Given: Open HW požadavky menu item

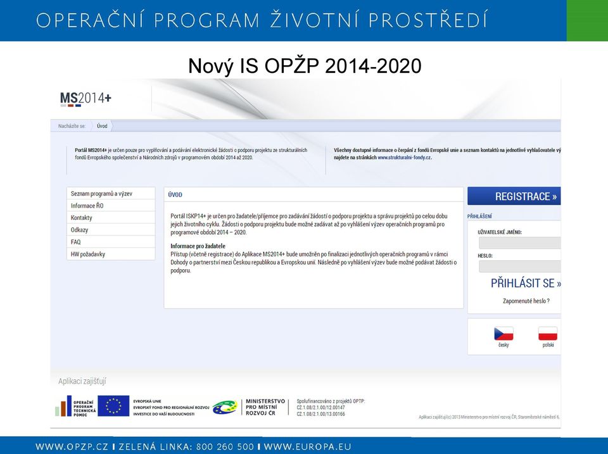Looking at the screenshot, I should pyautogui.click(x=111, y=254).
